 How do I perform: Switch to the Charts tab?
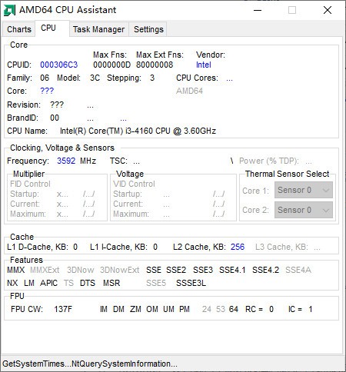point(19,29)
